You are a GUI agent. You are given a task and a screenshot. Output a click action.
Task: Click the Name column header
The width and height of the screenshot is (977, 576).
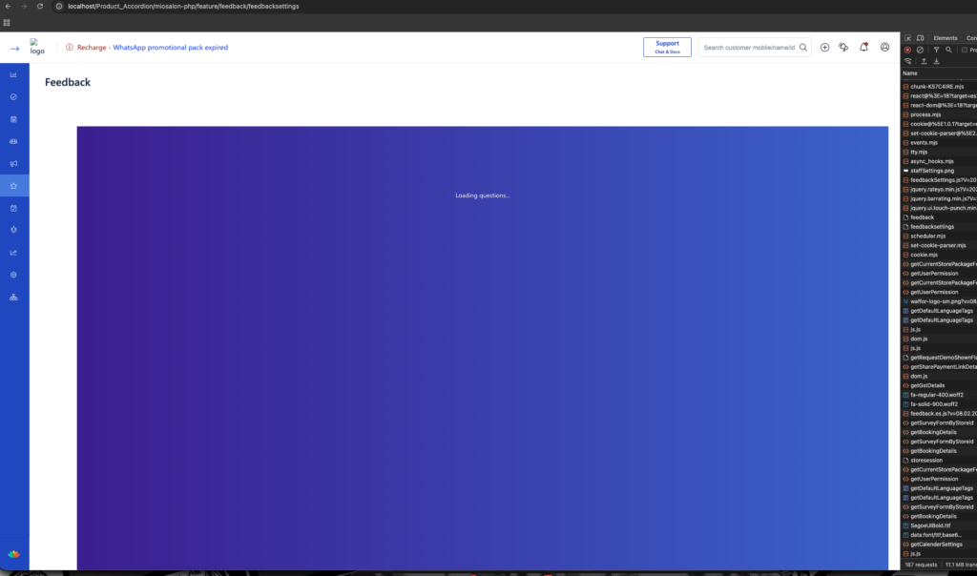point(910,73)
